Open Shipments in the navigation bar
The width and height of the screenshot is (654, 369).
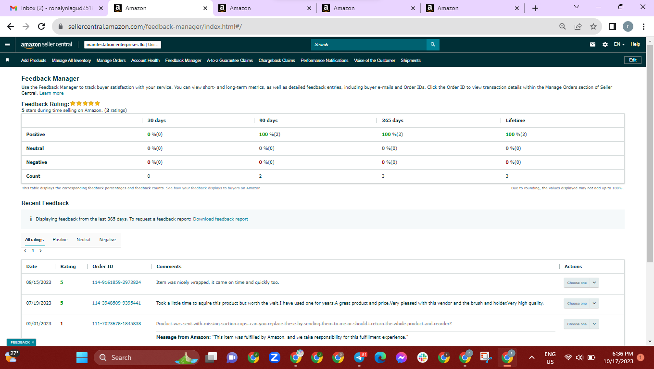click(x=411, y=61)
